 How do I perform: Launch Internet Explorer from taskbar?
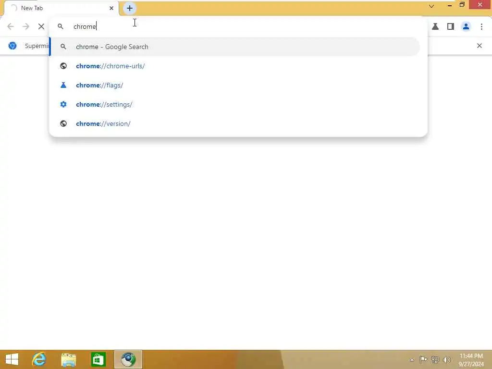[39, 359]
